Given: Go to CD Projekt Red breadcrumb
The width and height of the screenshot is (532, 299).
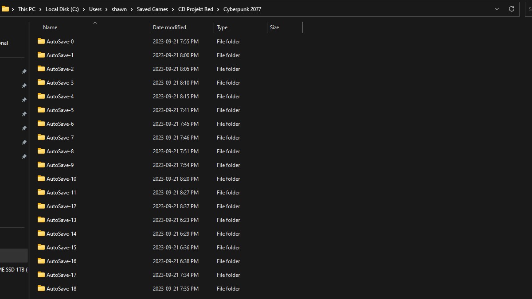Looking at the screenshot, I should point(196,9).
